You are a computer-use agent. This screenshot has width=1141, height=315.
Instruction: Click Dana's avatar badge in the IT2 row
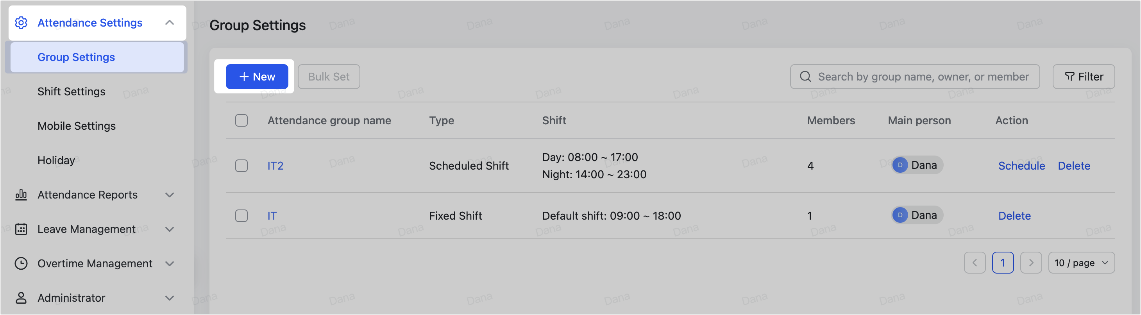[x=900, y=165]
